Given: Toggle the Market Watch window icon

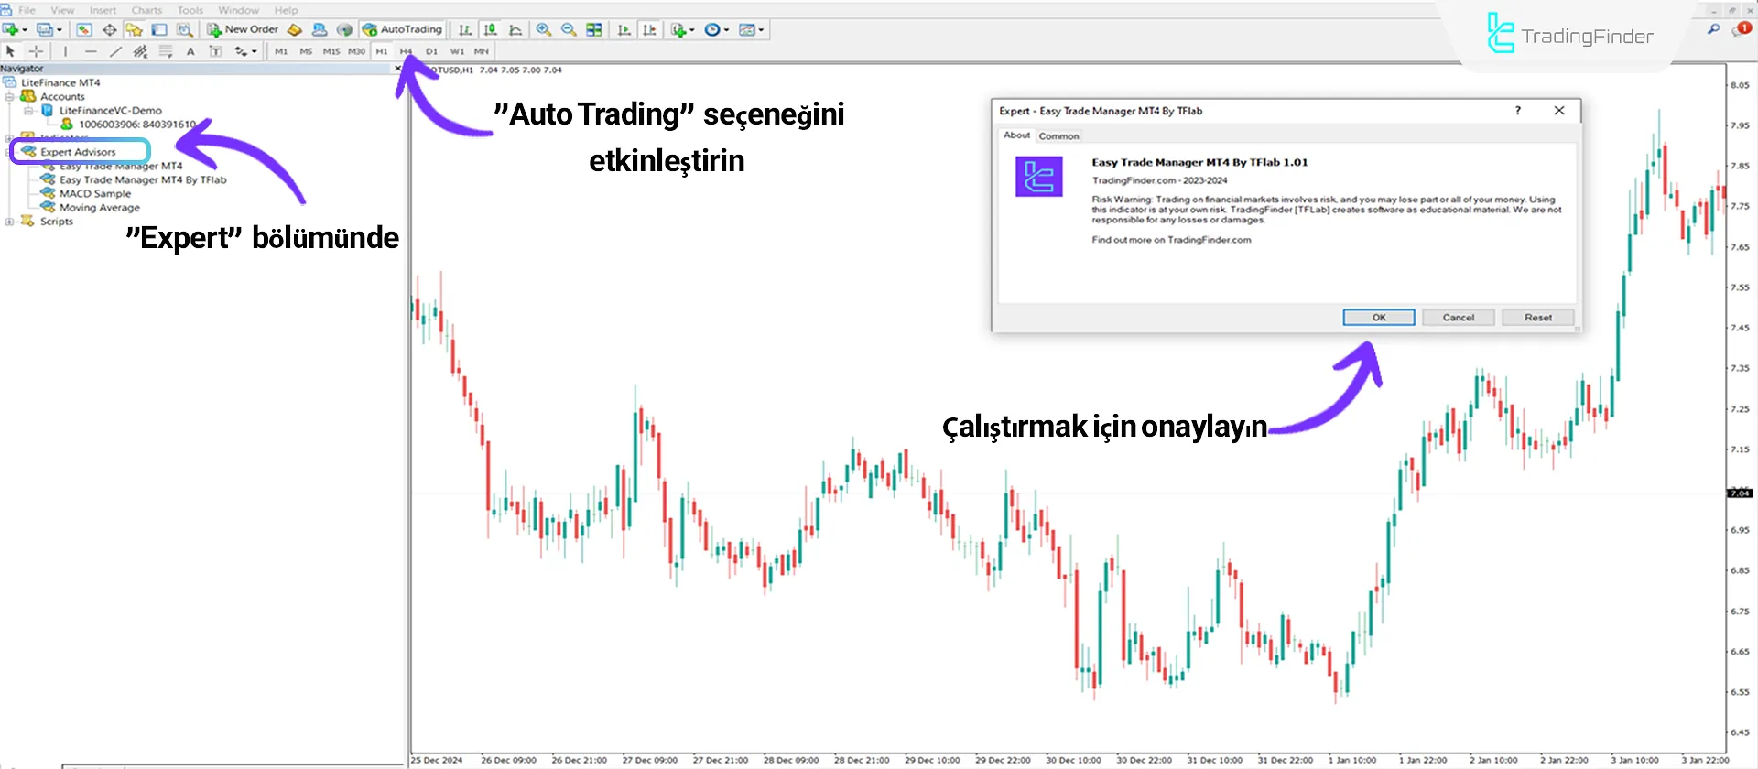Looking at the screenshot, I should (x=84, y=29).
